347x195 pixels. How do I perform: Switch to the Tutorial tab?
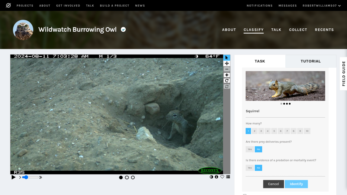[311, 61]
